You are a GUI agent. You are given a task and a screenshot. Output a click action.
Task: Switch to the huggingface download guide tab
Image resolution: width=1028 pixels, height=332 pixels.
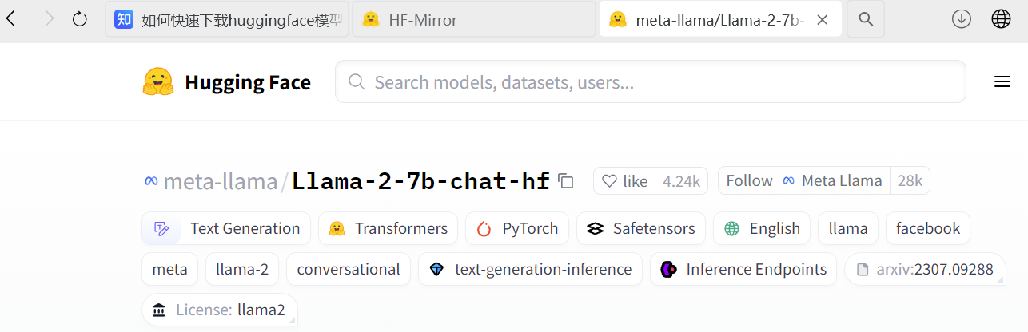pos(227,19)
